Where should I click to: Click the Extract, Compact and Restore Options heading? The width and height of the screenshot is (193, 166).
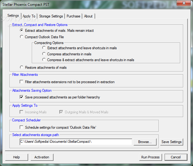click(40, 25)
